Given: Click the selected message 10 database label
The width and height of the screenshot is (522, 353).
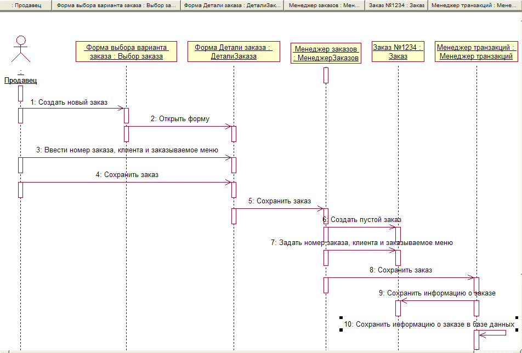Looking at the screenshot, I should pyautogui.click(x=429, y=324).
